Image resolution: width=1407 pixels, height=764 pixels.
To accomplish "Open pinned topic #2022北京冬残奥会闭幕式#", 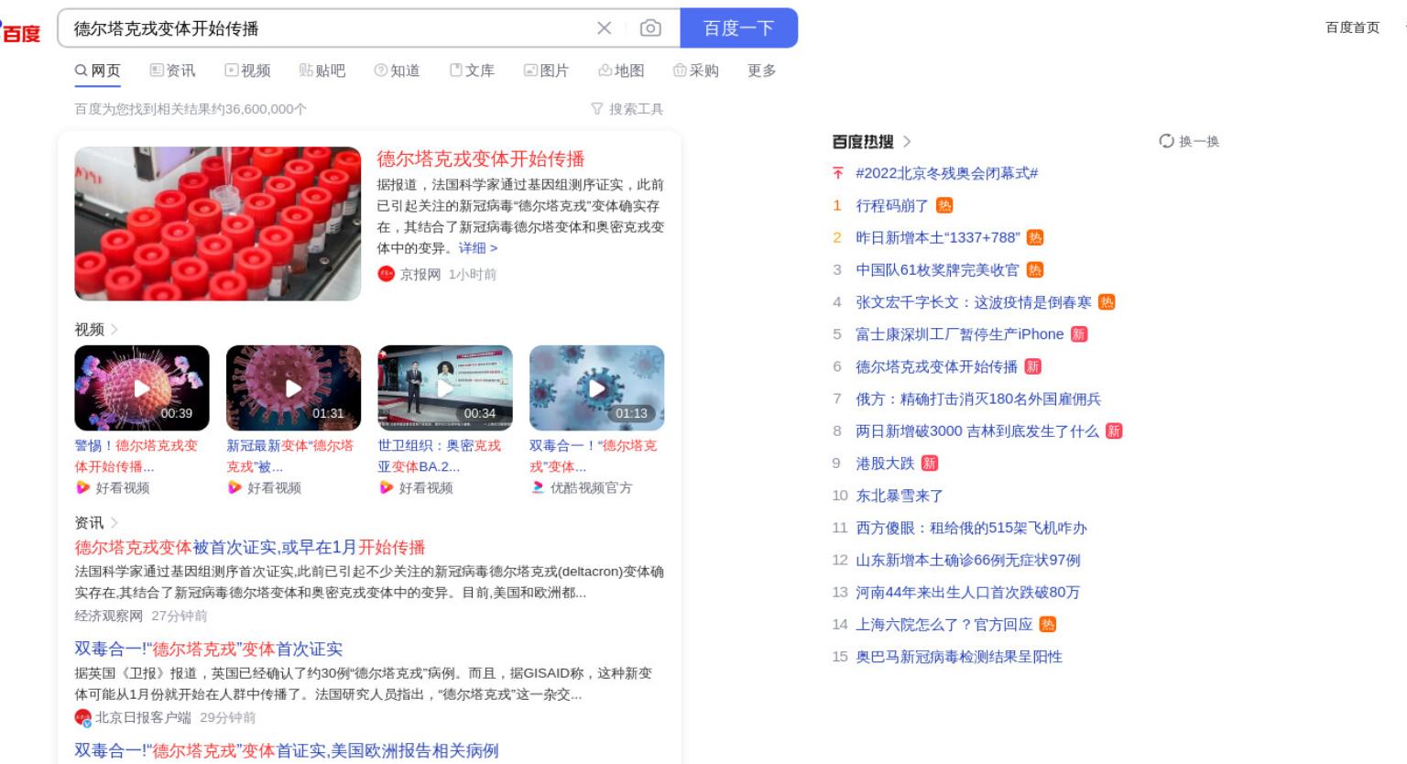I will click(x=946, y=173).
